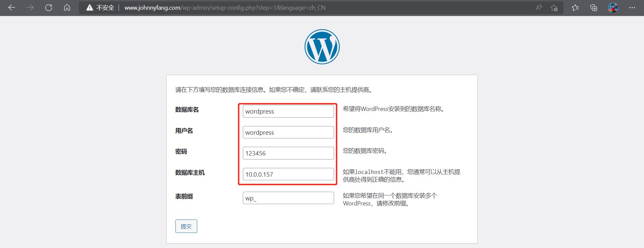Click the 不安全 security label
644x248 pixels.
pyautogui.click(x=105, y=8)
